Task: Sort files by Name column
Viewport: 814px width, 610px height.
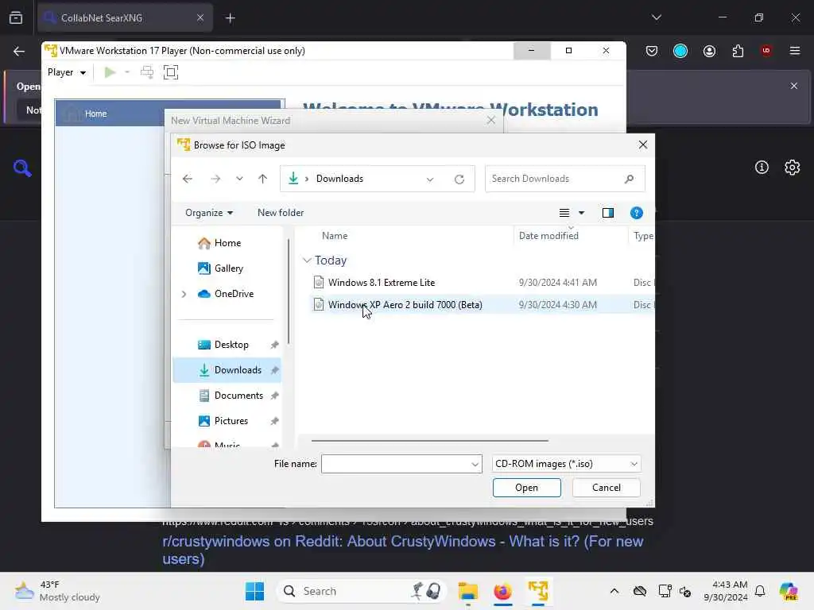Action: [335, 236]
